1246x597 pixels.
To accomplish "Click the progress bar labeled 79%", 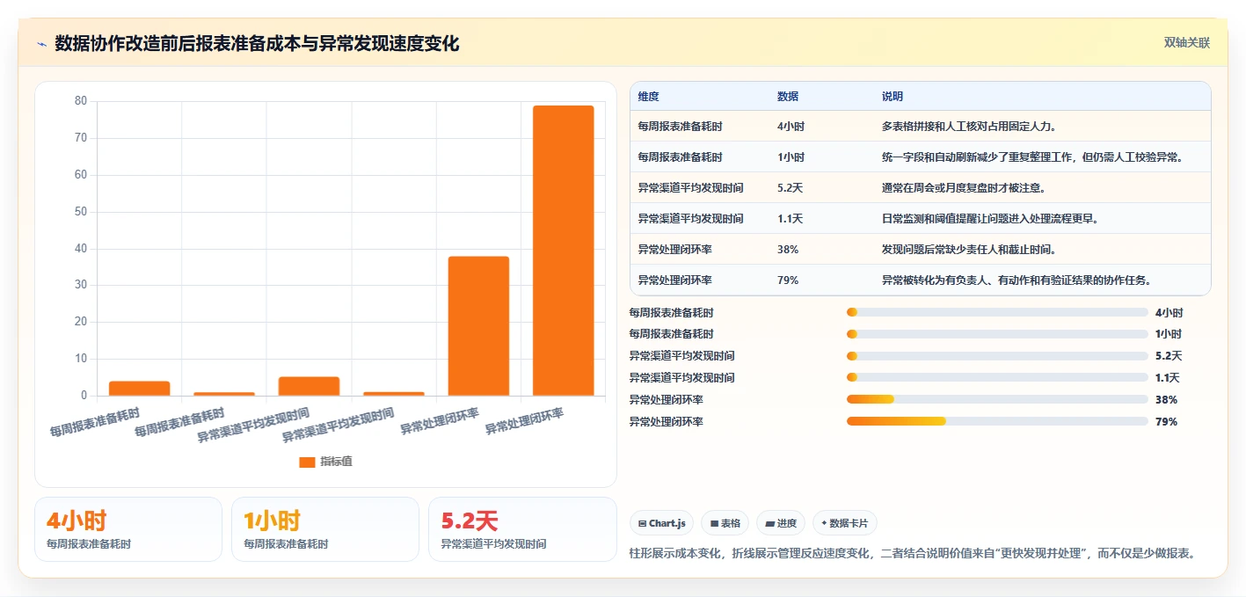I will click(997, 422).
